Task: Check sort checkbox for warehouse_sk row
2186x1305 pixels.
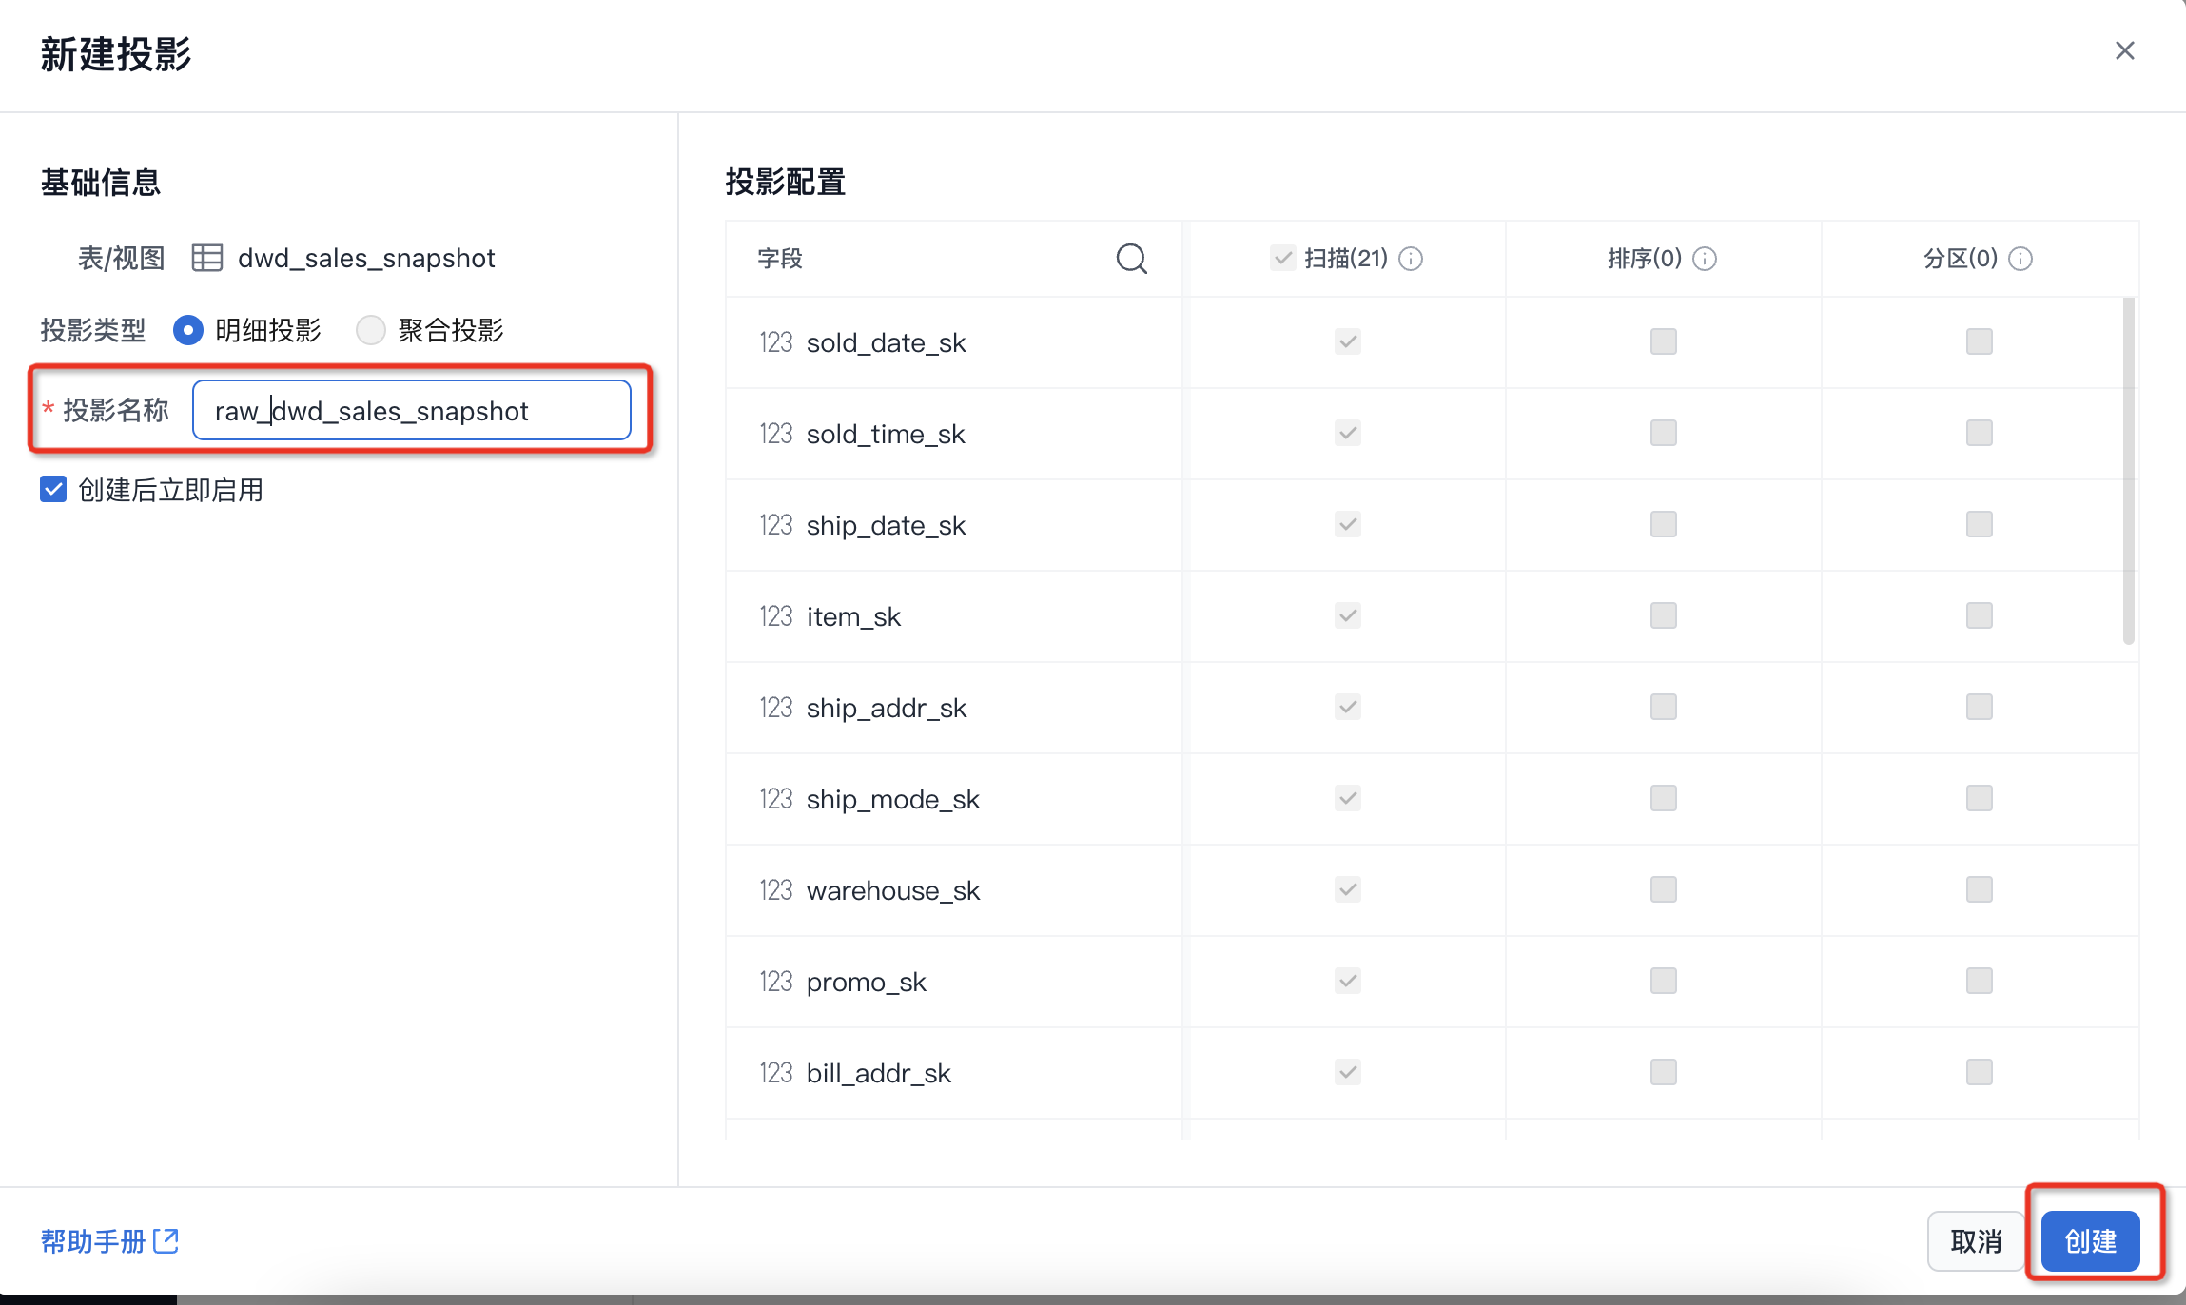Action: (x=1663, y=890)
